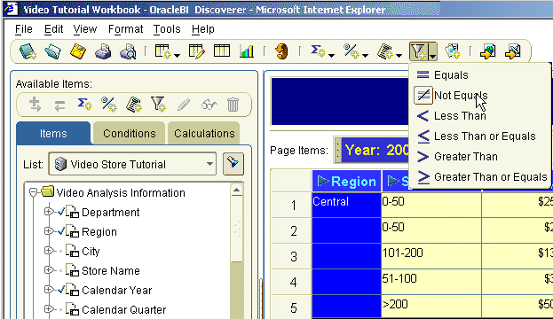
Task: Click trash Delete icon in Available Items
Action: (x=233, y=105)
